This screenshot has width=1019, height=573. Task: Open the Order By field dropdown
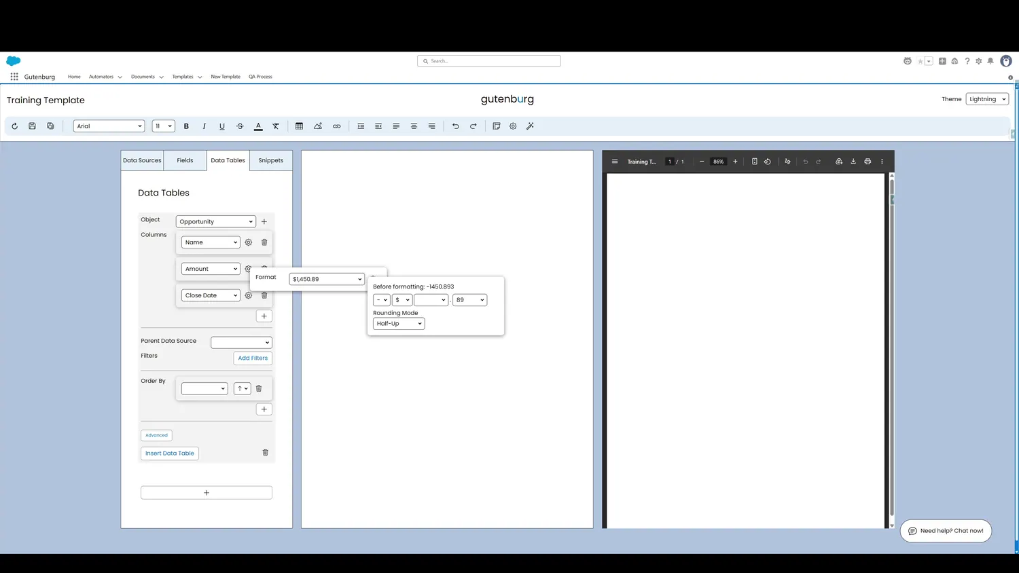click(204, 389)
